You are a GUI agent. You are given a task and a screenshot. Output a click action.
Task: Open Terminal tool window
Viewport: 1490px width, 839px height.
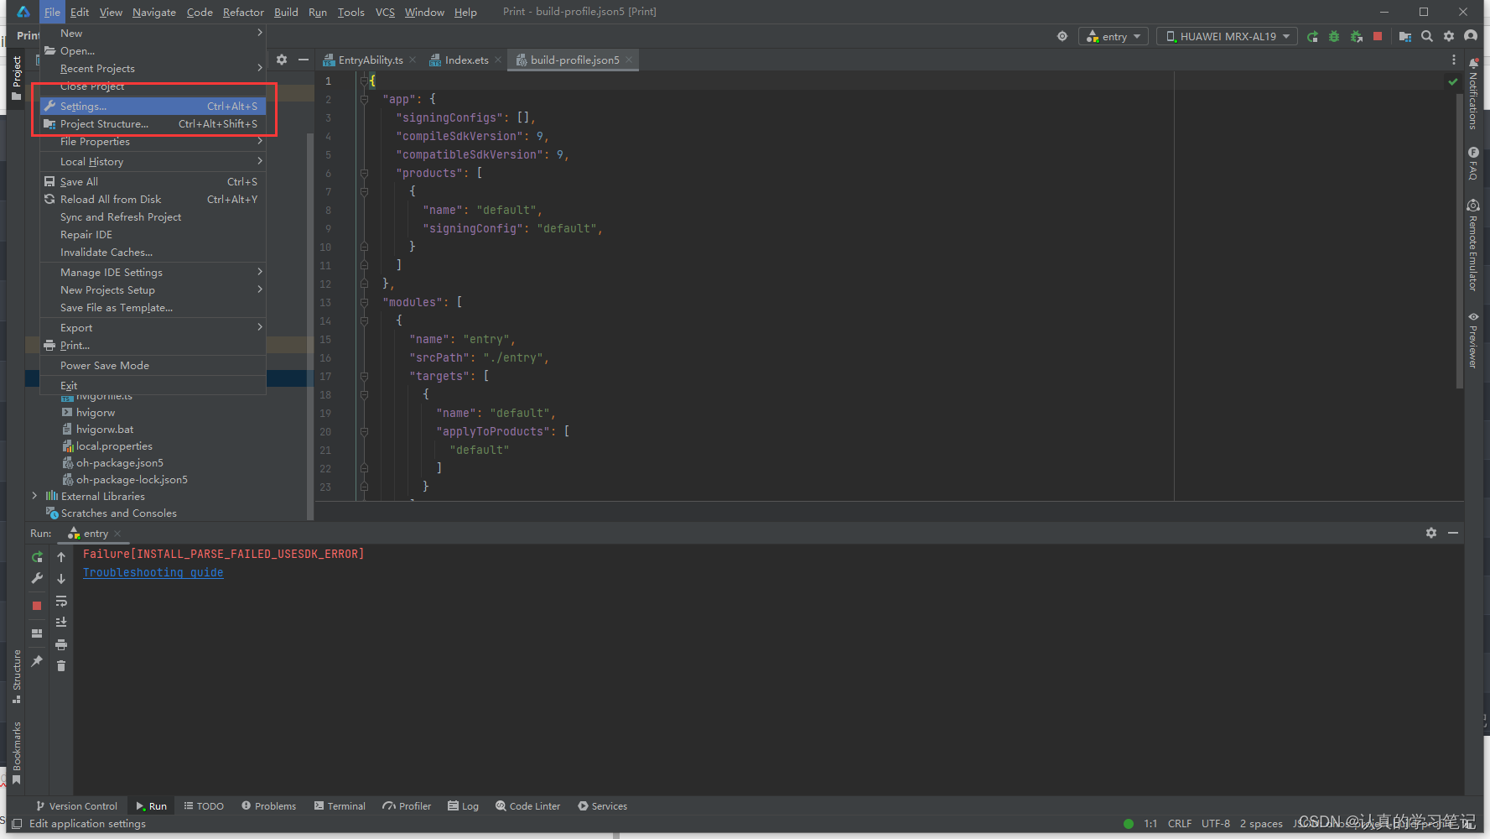click(340, 806)
